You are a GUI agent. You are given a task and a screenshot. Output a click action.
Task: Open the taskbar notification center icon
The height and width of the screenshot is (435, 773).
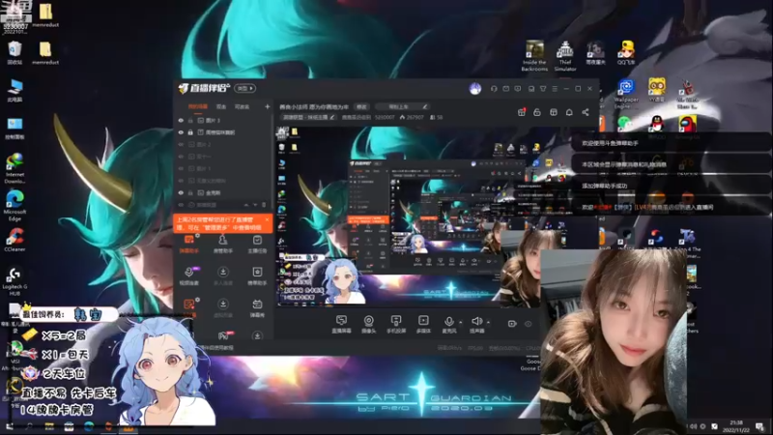point(760,426)
